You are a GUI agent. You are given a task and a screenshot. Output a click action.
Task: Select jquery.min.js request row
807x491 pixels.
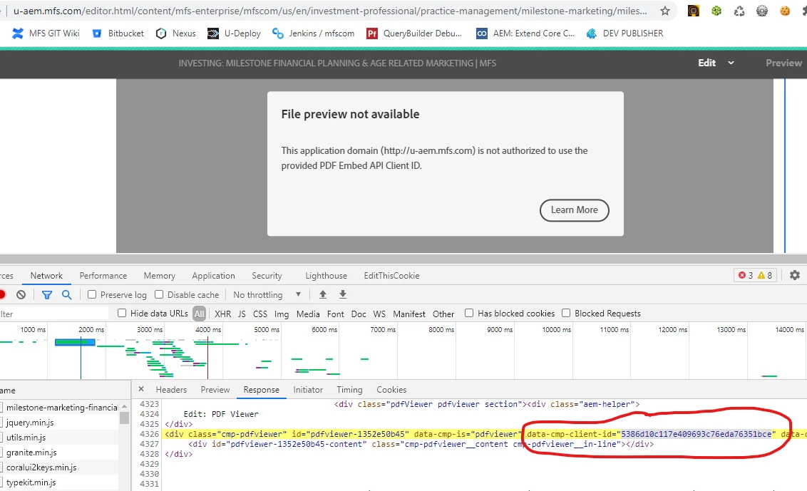(x=59, y=423)
